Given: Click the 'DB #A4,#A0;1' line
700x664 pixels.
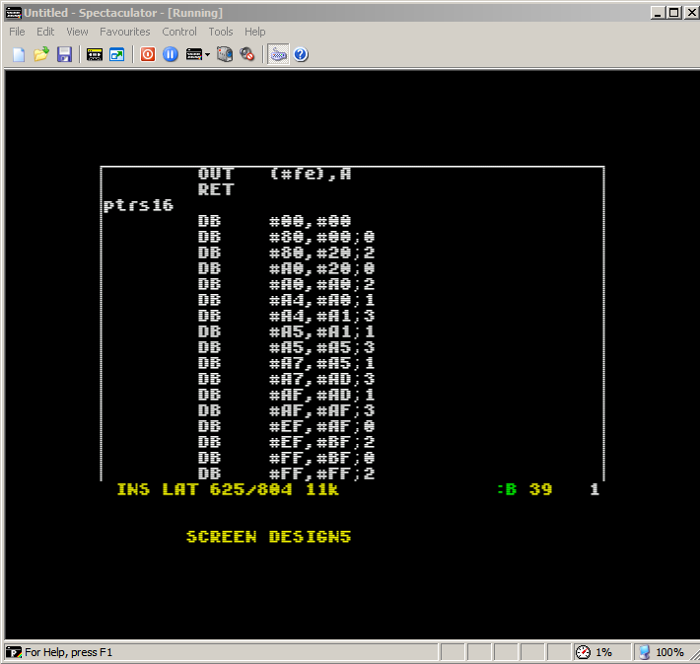Looking at the screenshot, I should [286, 300].
